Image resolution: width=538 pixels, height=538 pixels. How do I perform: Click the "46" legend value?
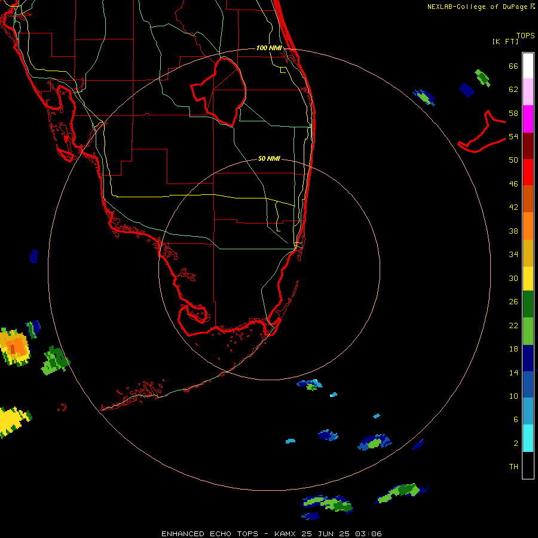(x=513, y=184)
